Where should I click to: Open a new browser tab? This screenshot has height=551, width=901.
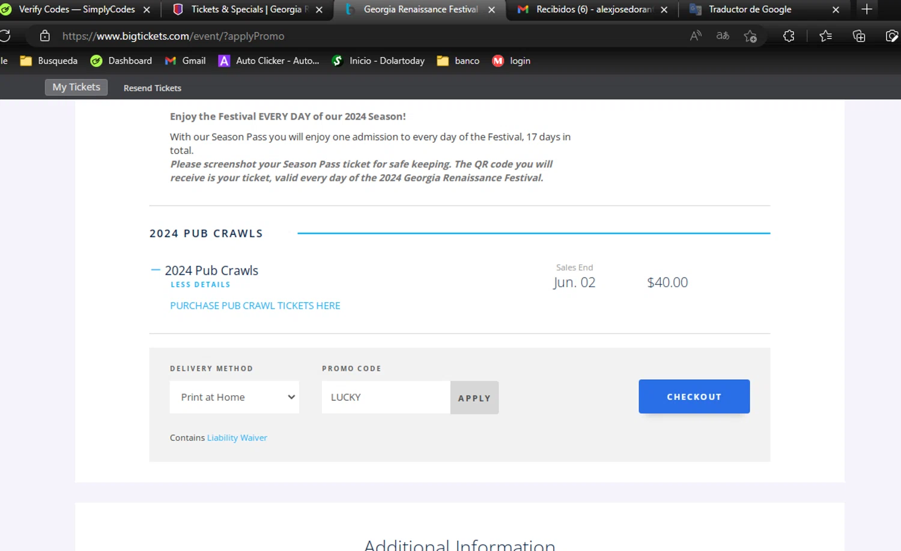(x=866, y=9)
